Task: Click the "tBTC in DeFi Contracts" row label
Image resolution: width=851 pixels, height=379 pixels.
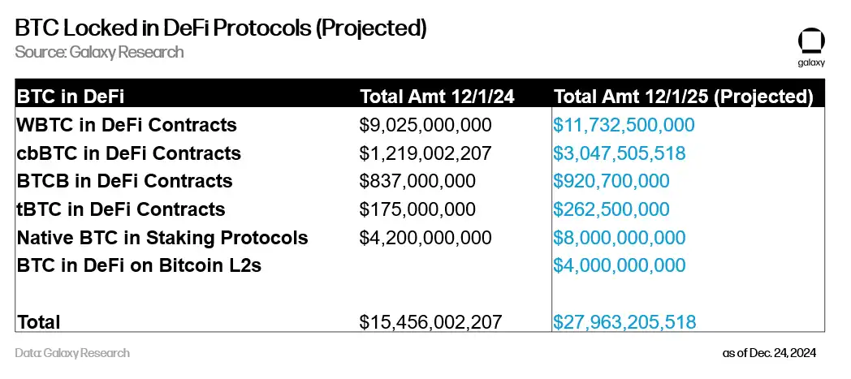Action: (x=120, y=209)
